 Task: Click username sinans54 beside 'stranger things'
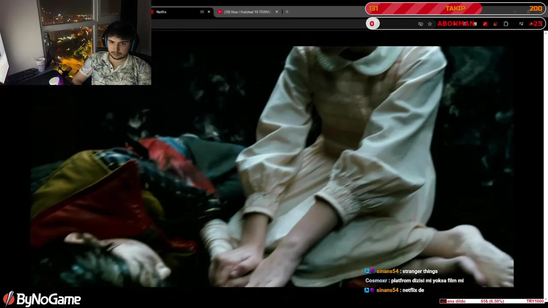click(x=387, y=271)
